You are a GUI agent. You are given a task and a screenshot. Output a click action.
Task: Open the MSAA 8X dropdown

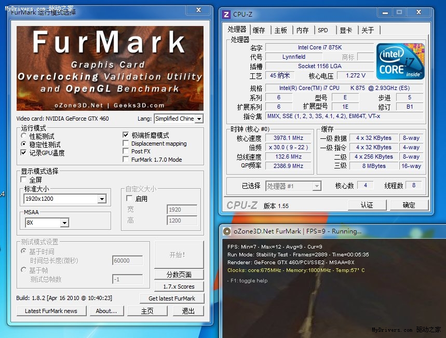[x=64, y=223]
